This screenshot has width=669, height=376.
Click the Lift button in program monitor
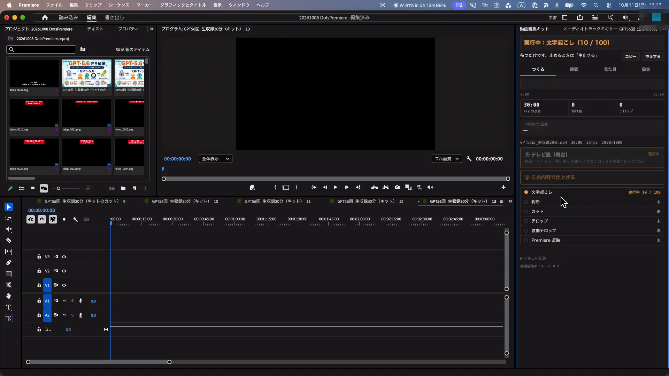[x=375, y=187]
